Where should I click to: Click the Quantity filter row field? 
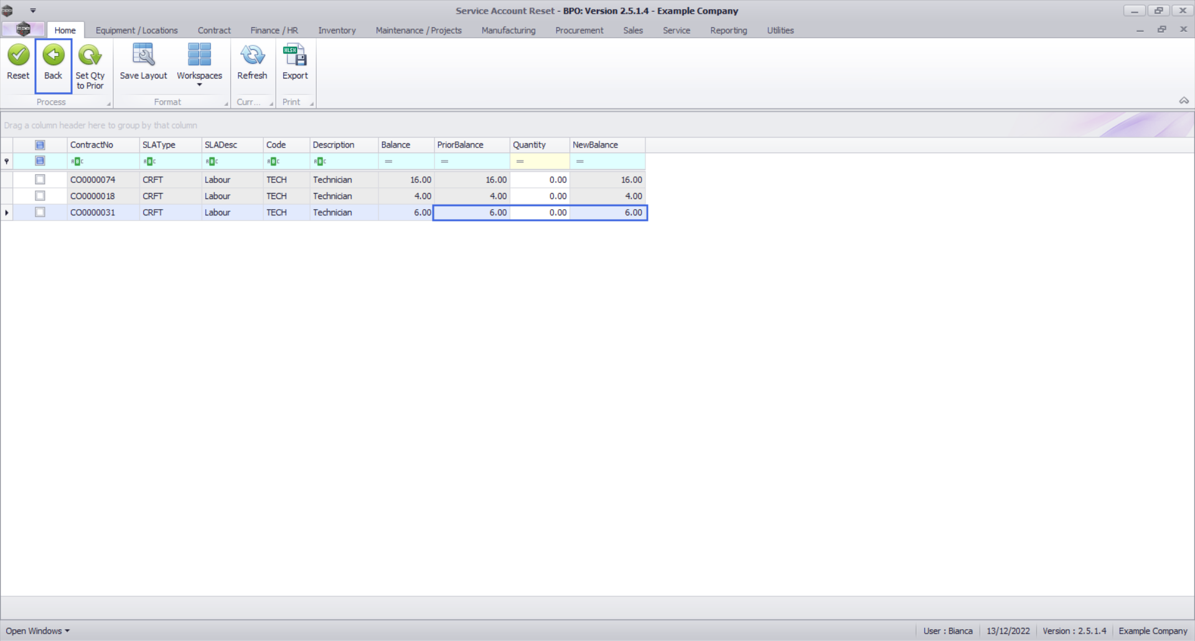point(540,161)
